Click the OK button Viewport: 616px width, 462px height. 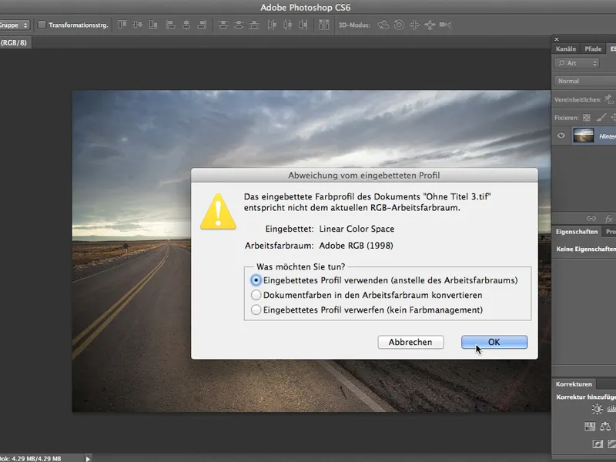[494, 342]
